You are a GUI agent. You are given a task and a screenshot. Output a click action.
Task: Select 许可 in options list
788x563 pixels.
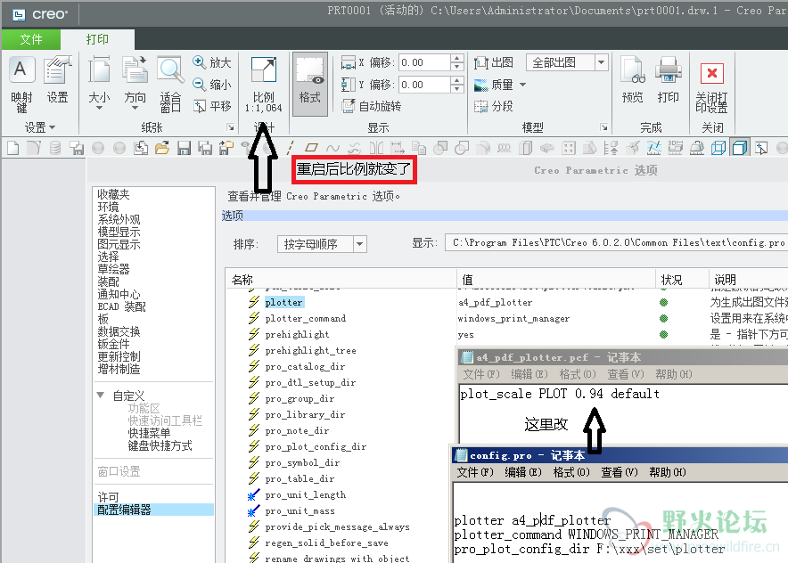pyautogui.click(x=108, y=497)
